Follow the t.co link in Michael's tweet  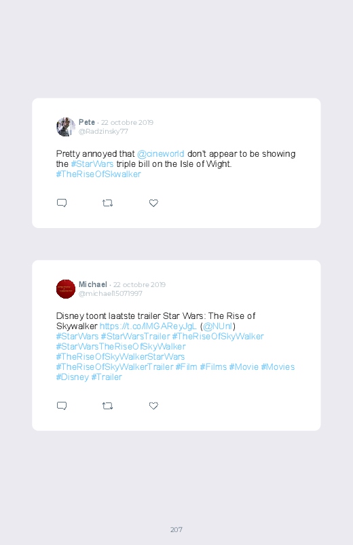click(148, 326)
